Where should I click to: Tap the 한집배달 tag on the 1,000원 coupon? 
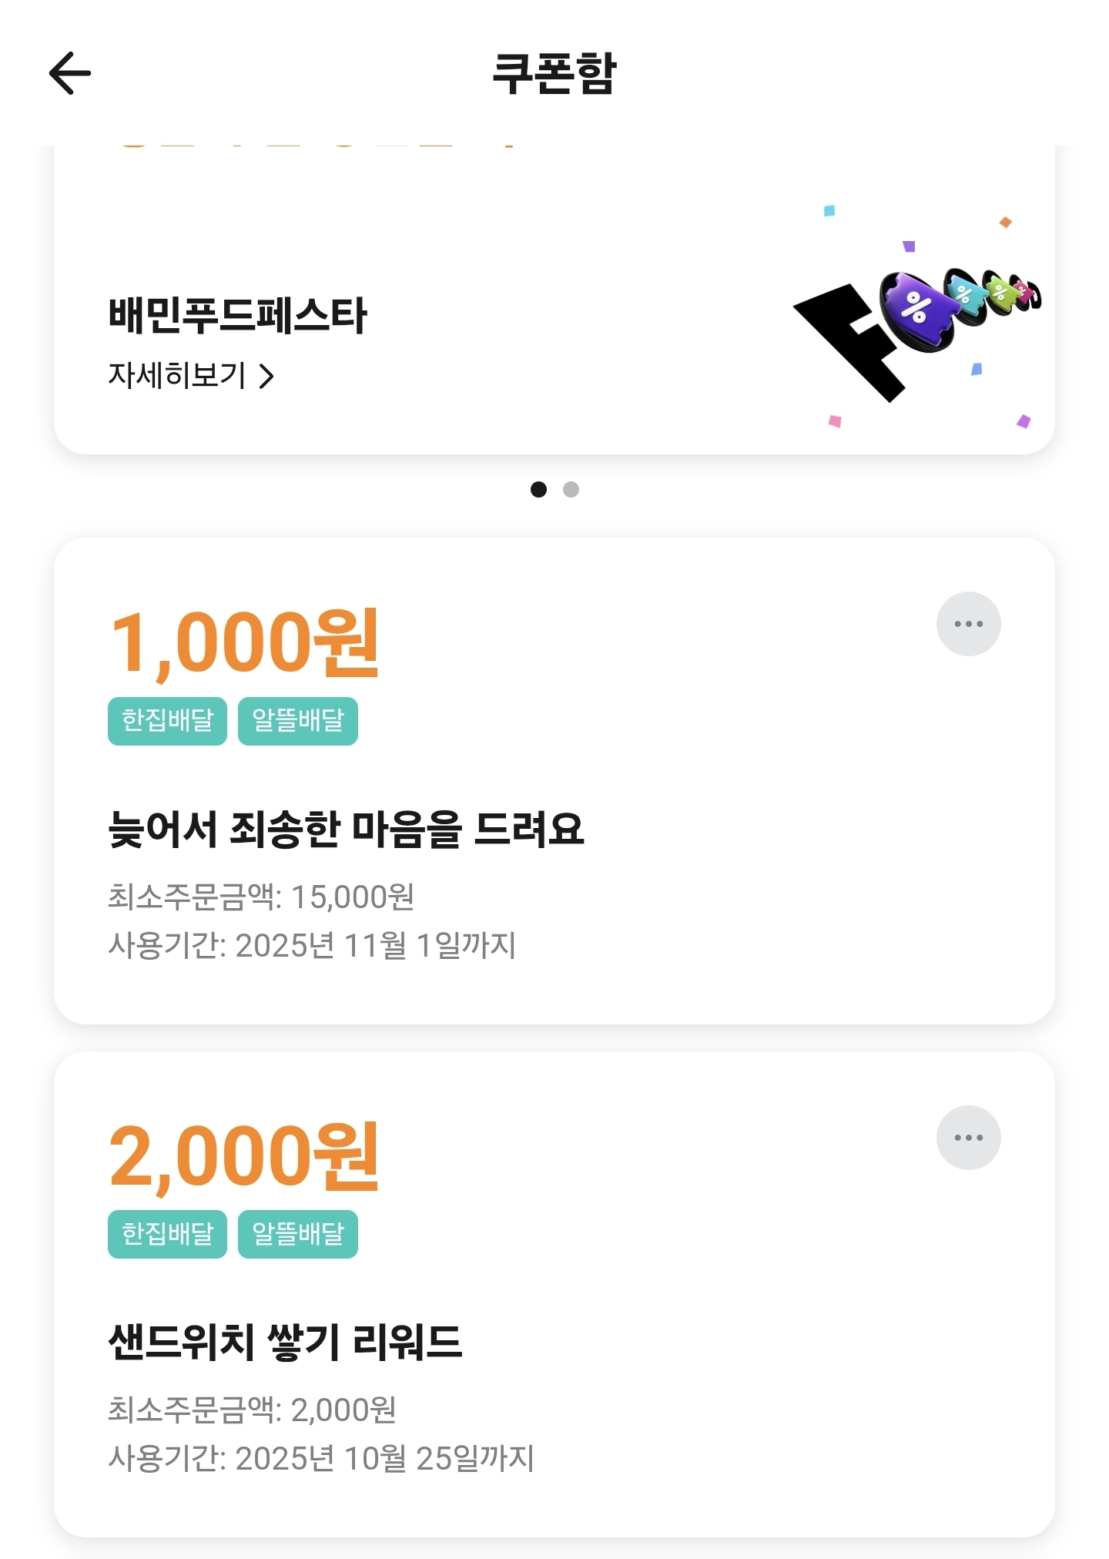(x=167, y=721)
